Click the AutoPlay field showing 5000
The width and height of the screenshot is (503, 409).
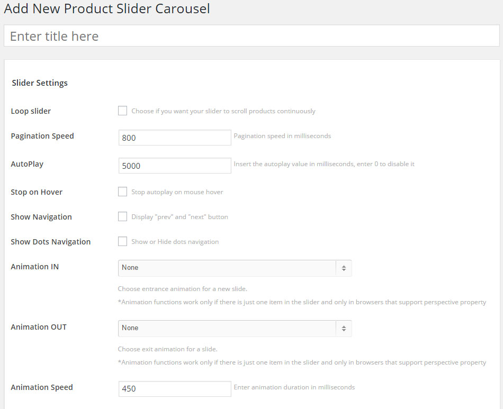click(x=175, y=166)
